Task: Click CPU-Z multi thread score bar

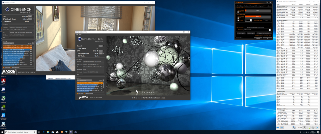Action: [258, 16]
